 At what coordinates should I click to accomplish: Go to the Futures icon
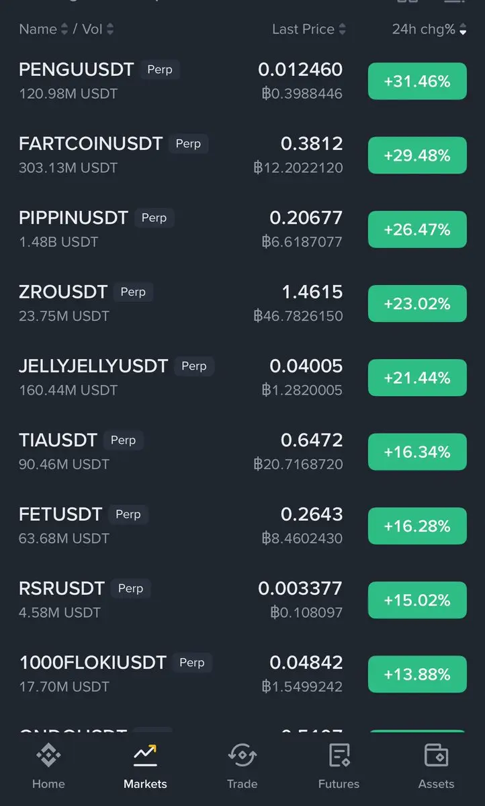coord(339,756)
